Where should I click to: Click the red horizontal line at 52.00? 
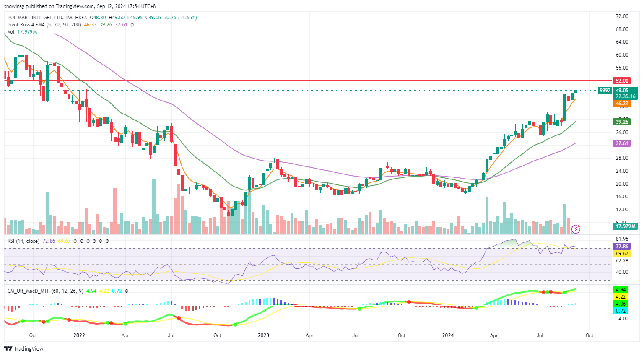pos(308,81)
